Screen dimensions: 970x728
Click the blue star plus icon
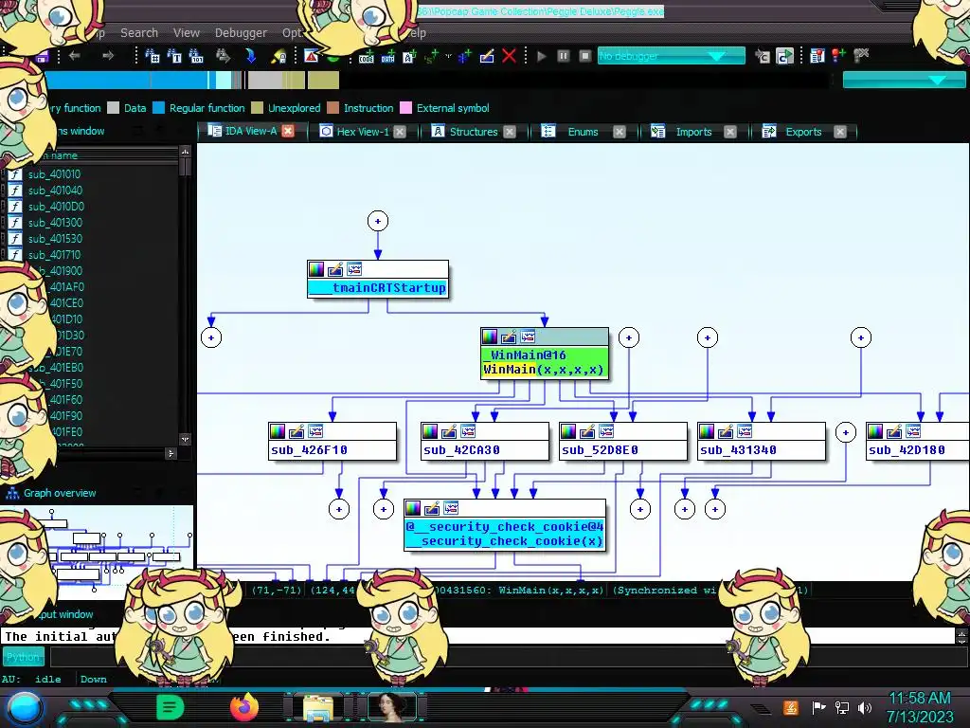click(x=464, y=56)
